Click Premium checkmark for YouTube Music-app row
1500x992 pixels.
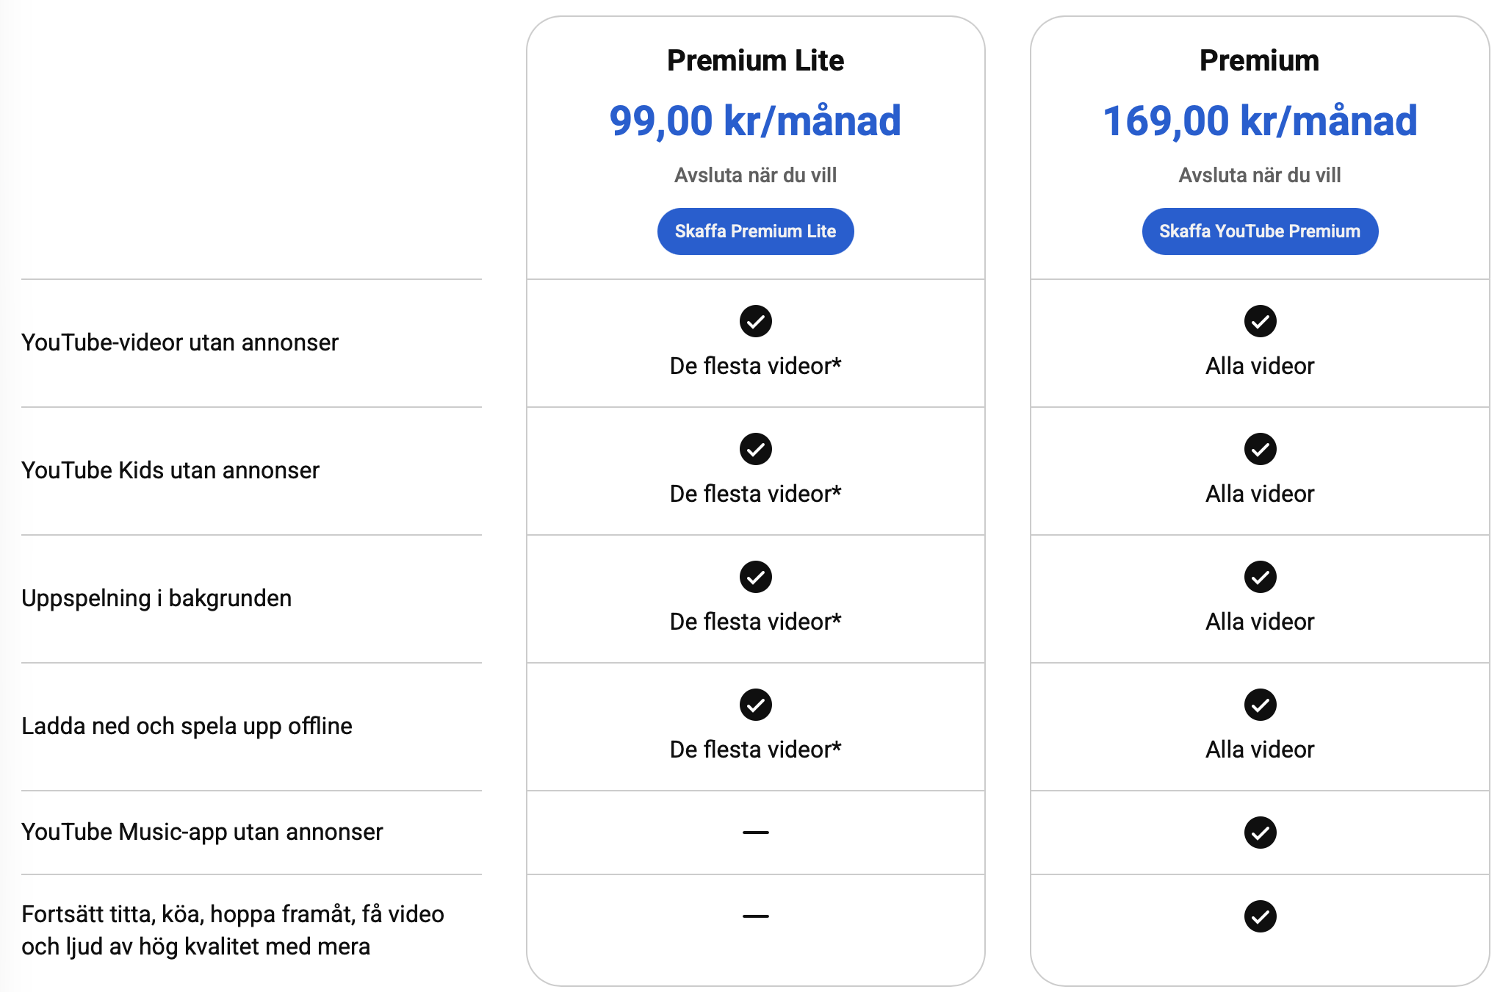pos(1261,833)
